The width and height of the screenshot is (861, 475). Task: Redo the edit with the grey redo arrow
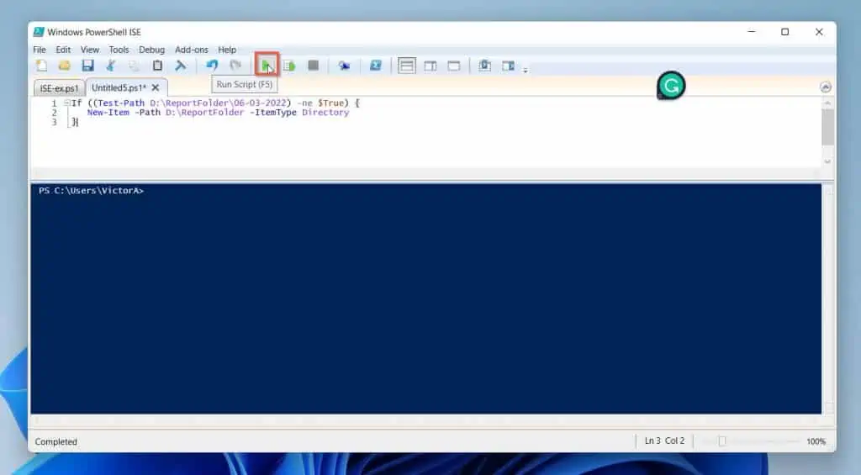235,66
